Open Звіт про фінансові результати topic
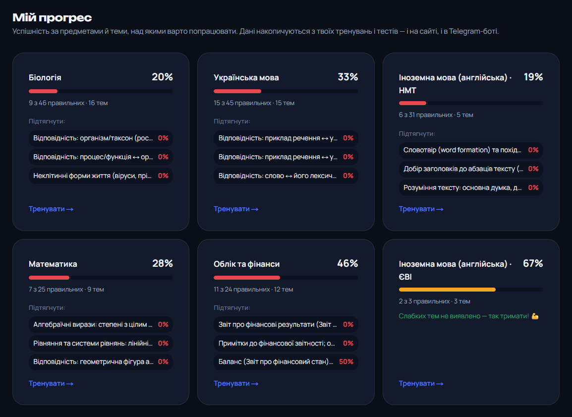Screen dimensions: 572x417 click(286, 325)
